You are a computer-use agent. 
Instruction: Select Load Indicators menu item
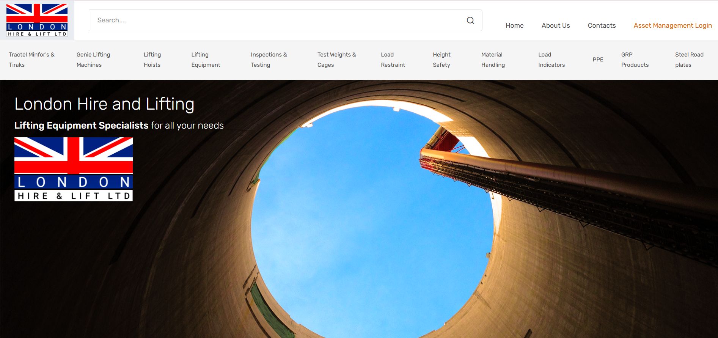[x=551, y=60]
